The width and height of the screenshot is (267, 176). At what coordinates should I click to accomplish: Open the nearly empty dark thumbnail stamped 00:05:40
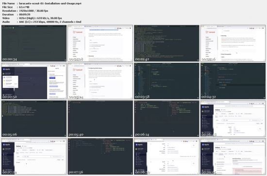[x=100, y=119]
